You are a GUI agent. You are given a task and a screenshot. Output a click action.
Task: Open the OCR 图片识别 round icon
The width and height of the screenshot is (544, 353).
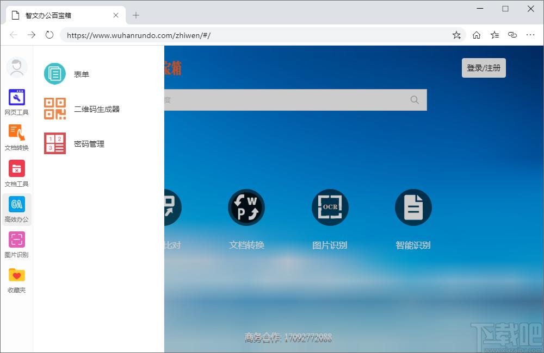(x=330, y=207)
